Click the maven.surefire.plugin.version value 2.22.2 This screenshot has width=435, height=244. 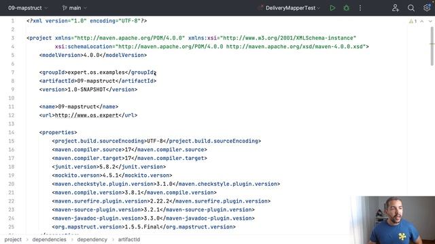coord(160,201)
